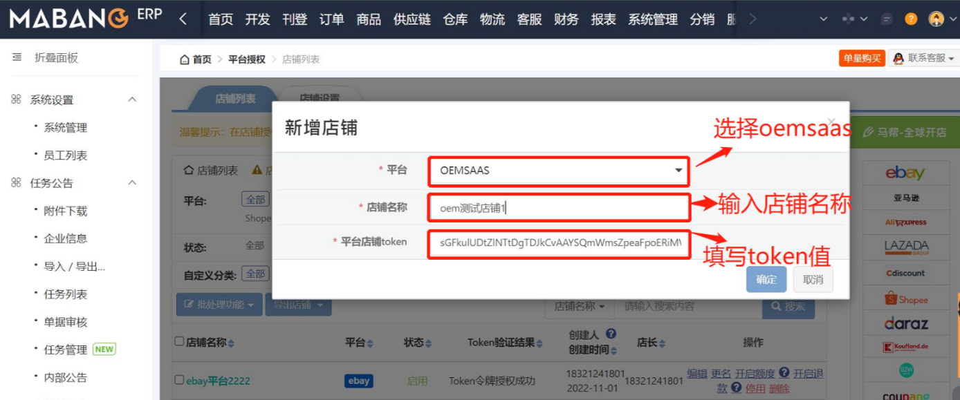This screenshot has height=400, width=960.
Task: Open the user avatar profile icon
Action: coord(936,19)
